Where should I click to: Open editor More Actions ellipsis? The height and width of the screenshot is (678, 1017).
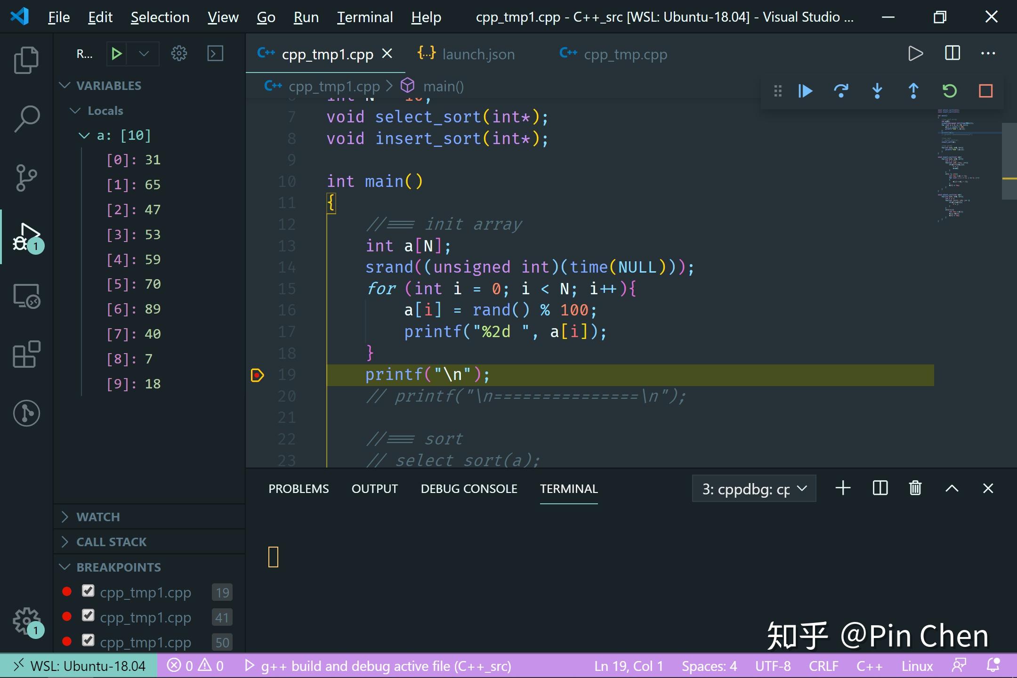(988, 53)
